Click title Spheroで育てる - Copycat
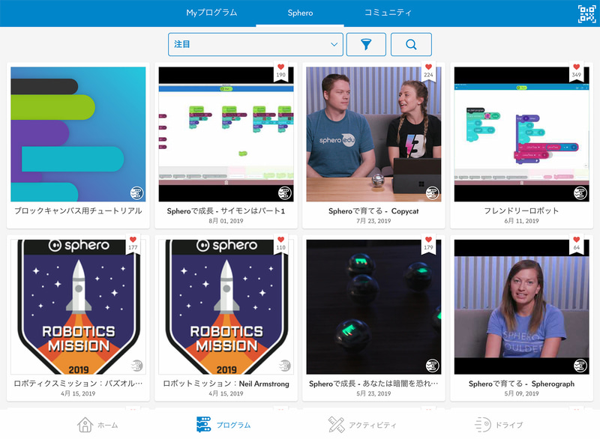The height and width of the screenshot is (439, 600). pos(373,211)
